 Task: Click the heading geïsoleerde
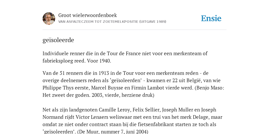coord(58,40)
